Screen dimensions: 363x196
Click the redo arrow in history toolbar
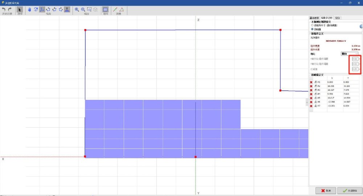click(10, 9)
